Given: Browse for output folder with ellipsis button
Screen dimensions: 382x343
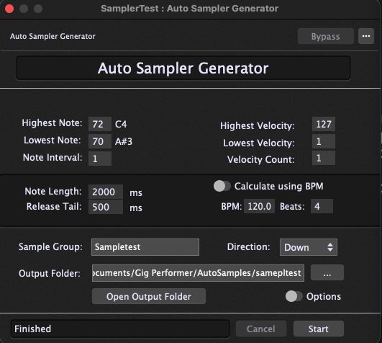Looking at the screenshot, I should (327, 272).
